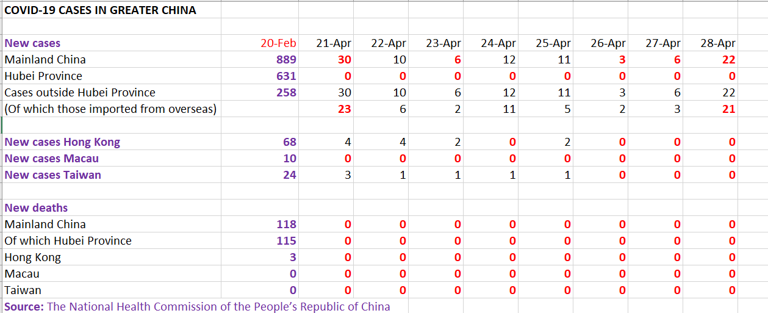Select the 'Of which Hubei Province' deaths label
The height and width of the screenshot is (313, 768).
(x=68, y=241)
